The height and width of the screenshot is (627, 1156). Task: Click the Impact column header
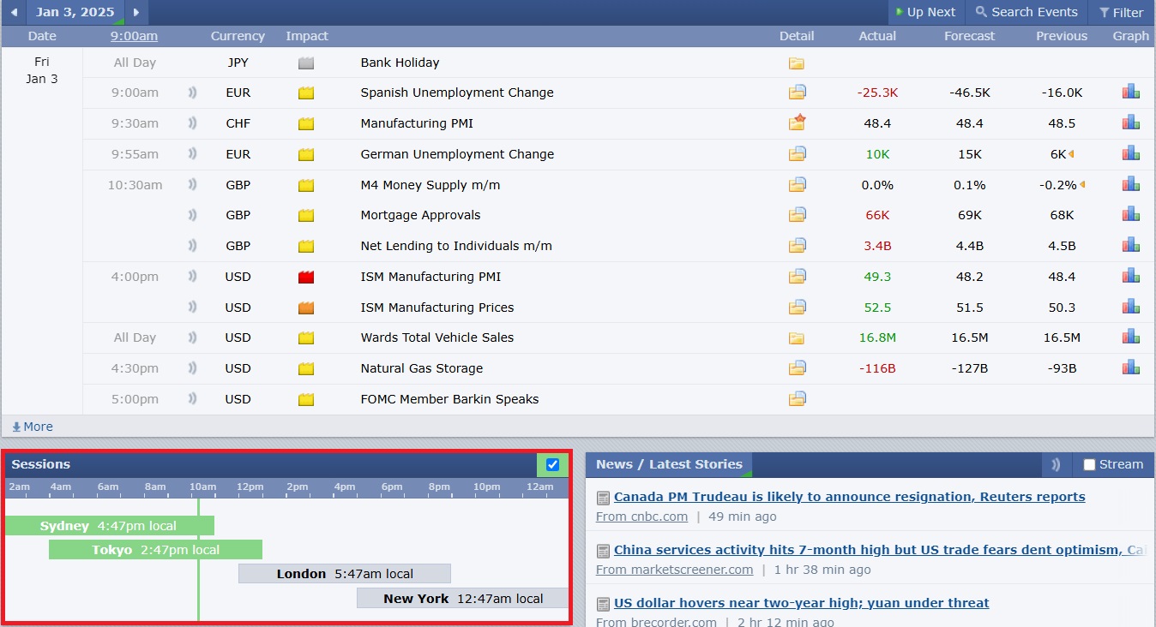[307, 36]
